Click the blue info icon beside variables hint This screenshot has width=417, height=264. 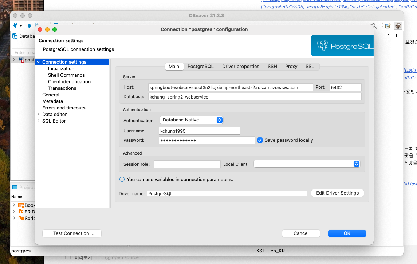[122, 179]
